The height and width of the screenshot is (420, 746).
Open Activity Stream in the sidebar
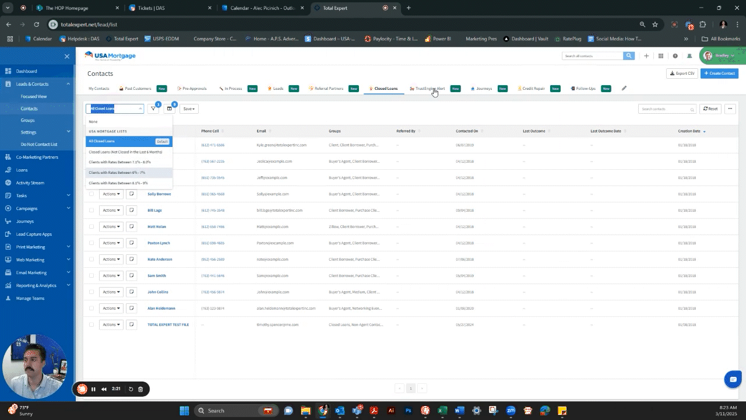tap(30, 183)
